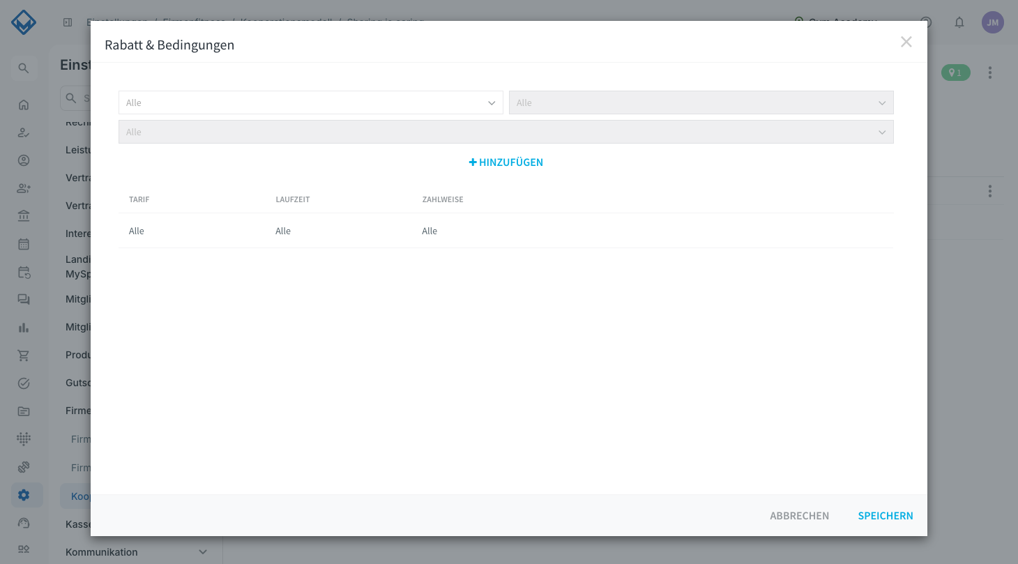
Task: Open the background table row's three-dot menu
Action: pos(990,191)
